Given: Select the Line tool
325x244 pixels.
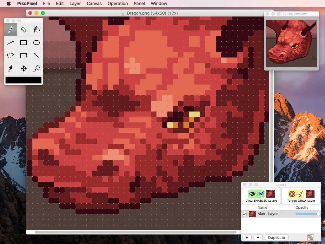Looking at the screenshot, I should tap(10, 43).
